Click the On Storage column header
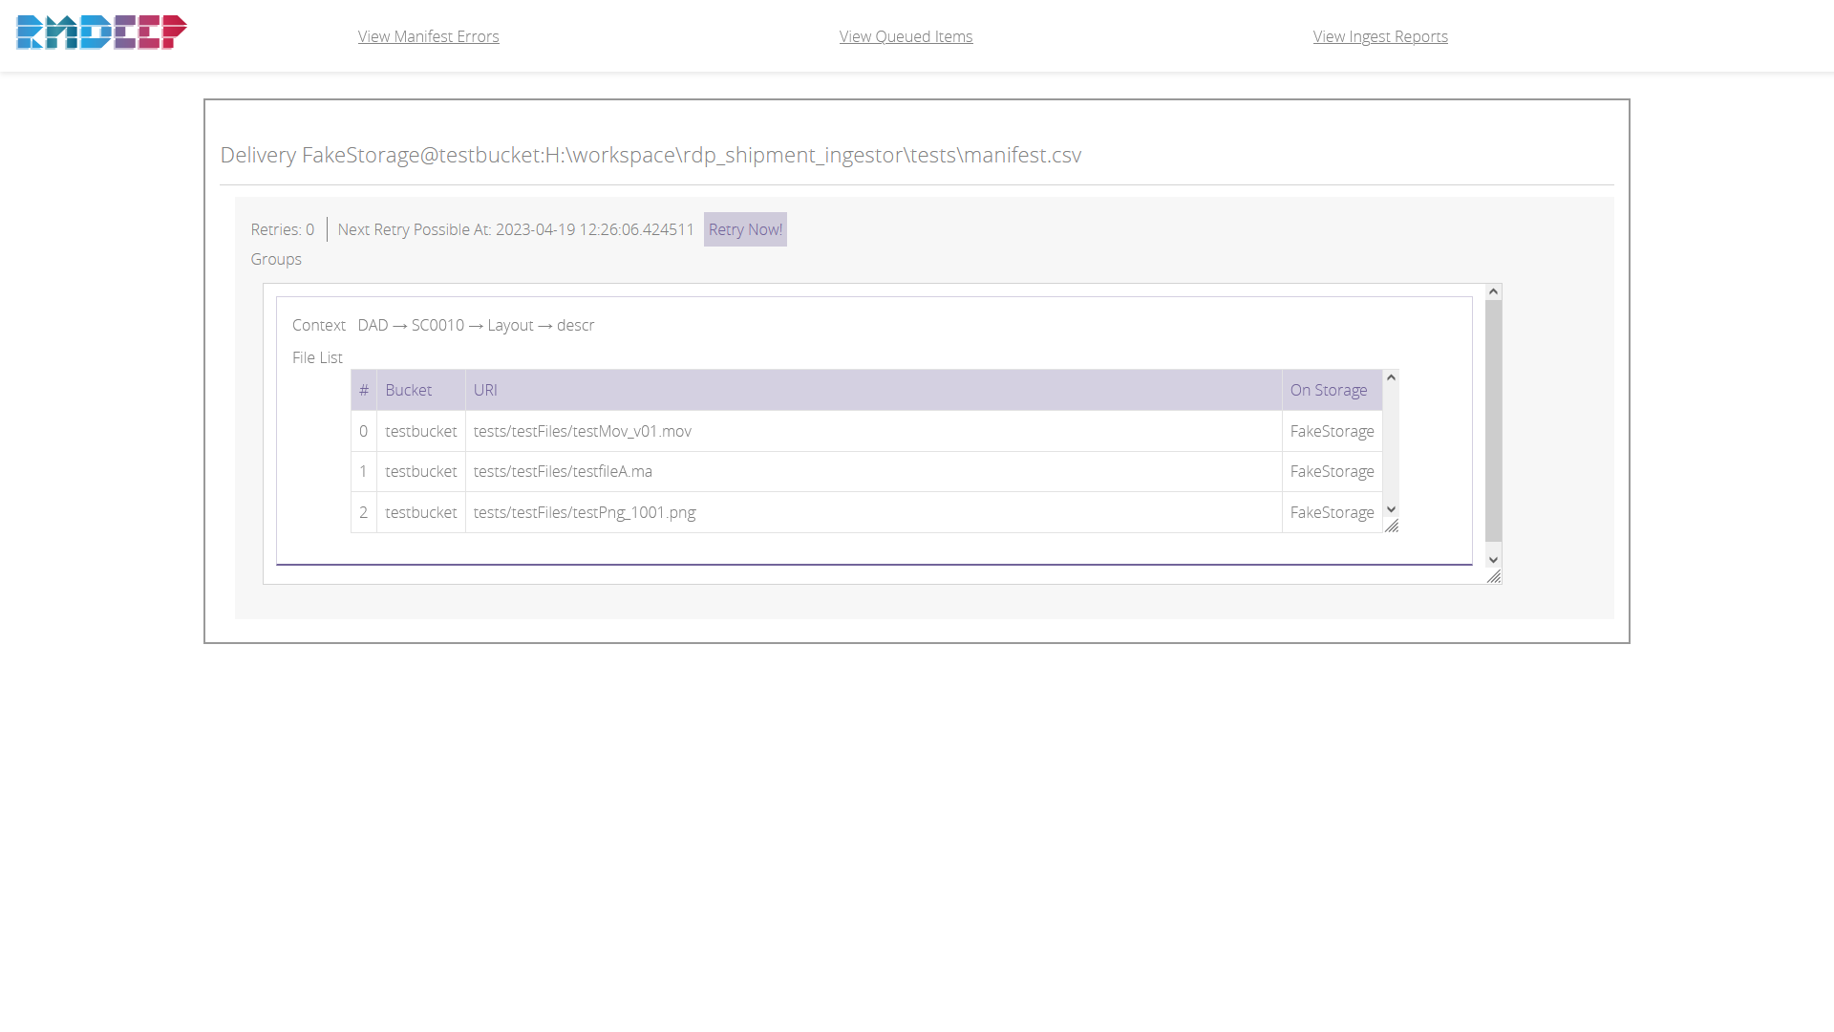 (x=1328, y=391)
